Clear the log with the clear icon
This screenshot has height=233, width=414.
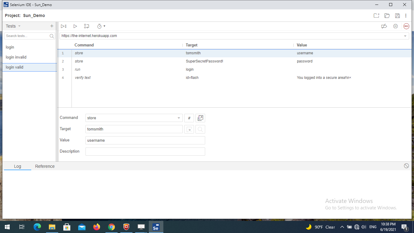click(x=406, y=166)
